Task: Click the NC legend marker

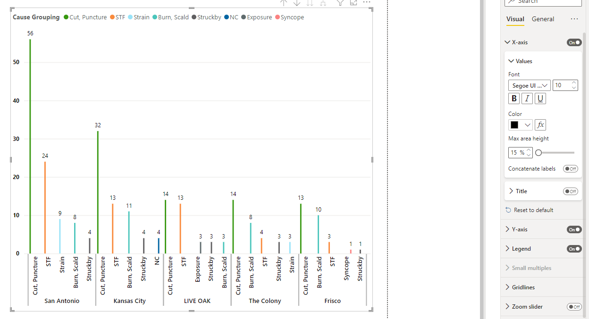Action: point(227,17)
